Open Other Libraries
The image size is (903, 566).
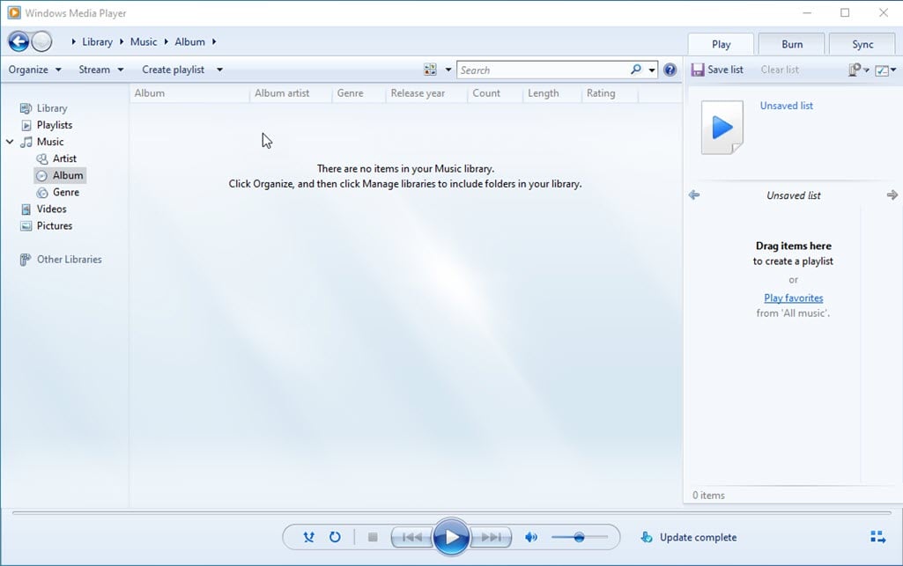tap(69, 260)
